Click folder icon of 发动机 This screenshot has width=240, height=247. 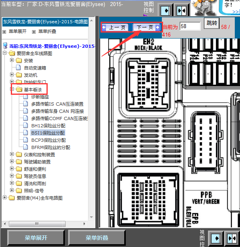tap(19, 75)
